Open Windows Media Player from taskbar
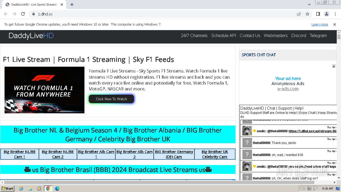Screen dimensions: 341x192 39,189
